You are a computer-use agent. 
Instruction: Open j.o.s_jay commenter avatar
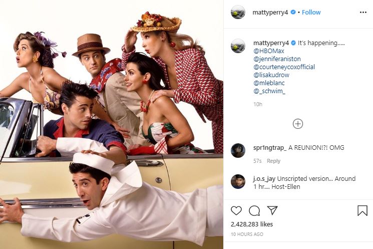coord(238,181)
